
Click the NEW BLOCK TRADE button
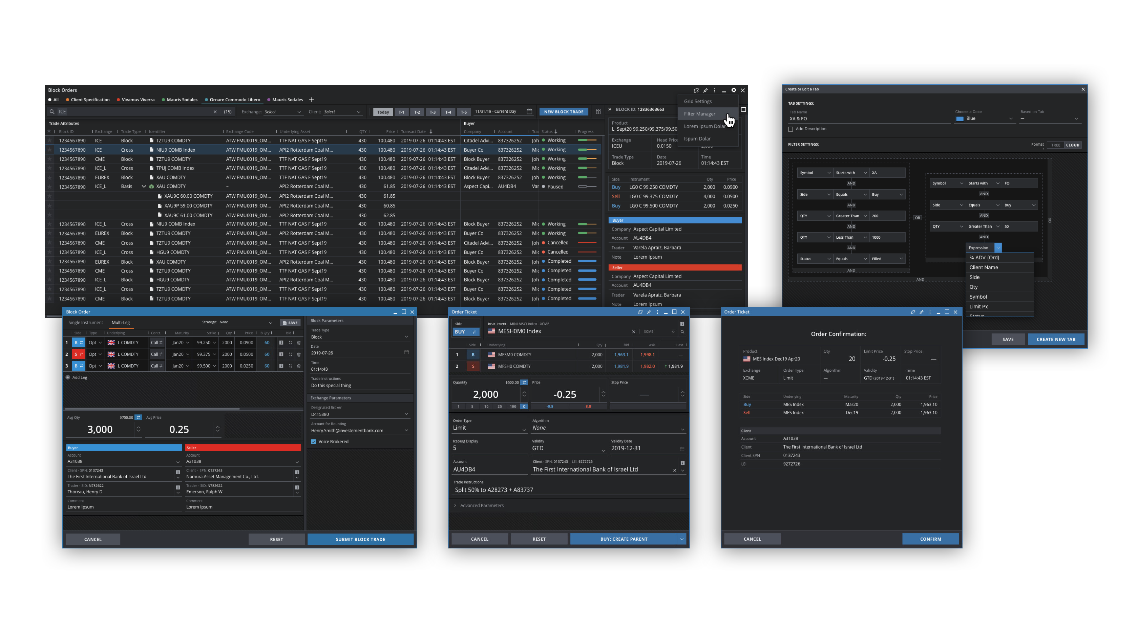coord(563,112)
